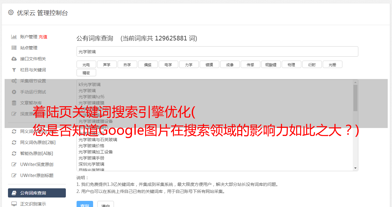Select the 电学 keyword tag

tap(168, 64)
